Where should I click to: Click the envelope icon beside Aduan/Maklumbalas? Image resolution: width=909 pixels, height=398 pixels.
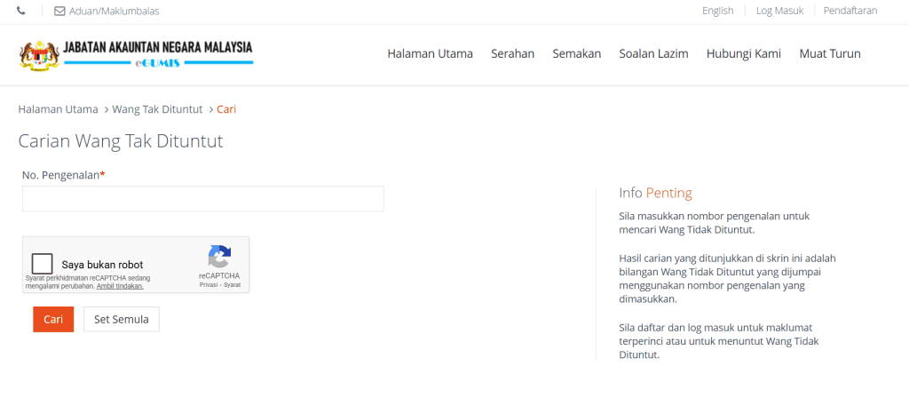(59, 12)
